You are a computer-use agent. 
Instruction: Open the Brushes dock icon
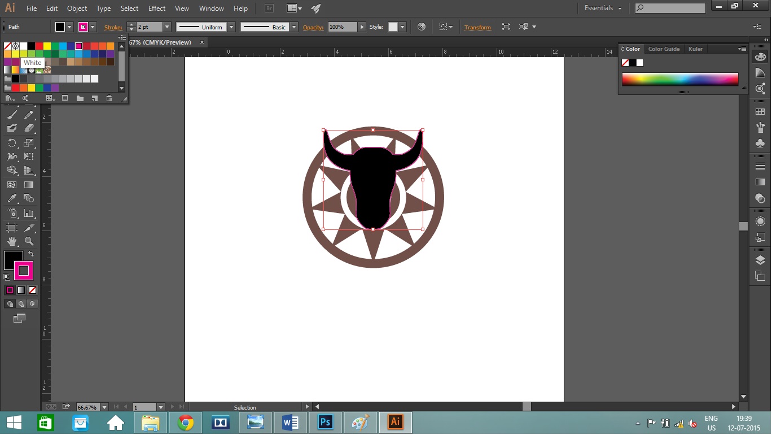coord(760,128)
